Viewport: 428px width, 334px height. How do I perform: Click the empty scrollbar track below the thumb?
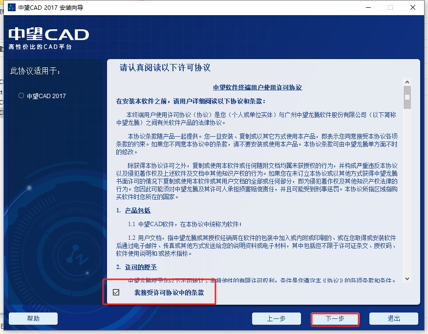[407, 195]
